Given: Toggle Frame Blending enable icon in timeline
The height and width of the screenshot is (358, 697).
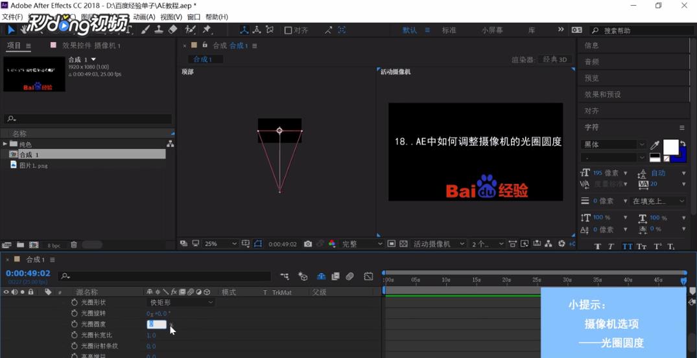Looking at the screenshot, I should 335,276.
